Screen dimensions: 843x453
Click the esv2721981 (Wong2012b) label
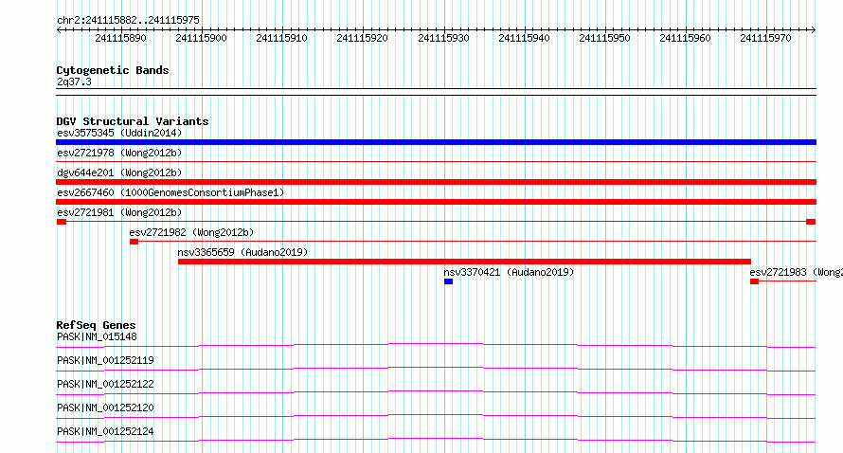click(119, 212)
